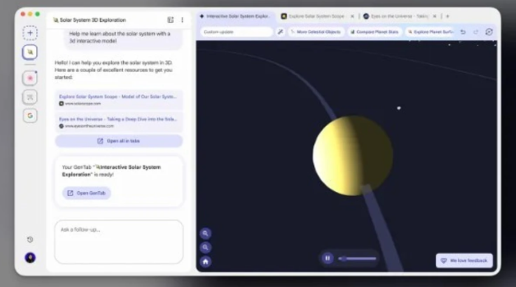Click the home reset view icon
This screenshot has height=287, width=516.
pos(206,262)
